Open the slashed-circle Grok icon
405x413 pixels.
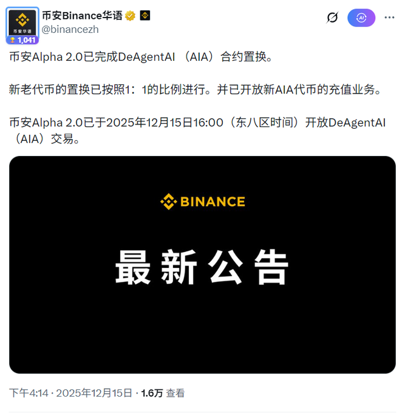pyautogui.click(x=332, y=18)
